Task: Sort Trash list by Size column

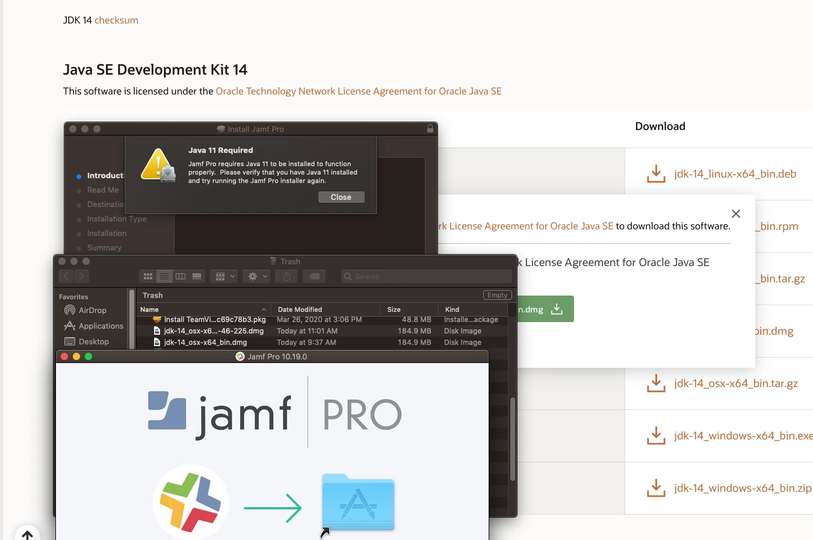Action: [409, 309]
